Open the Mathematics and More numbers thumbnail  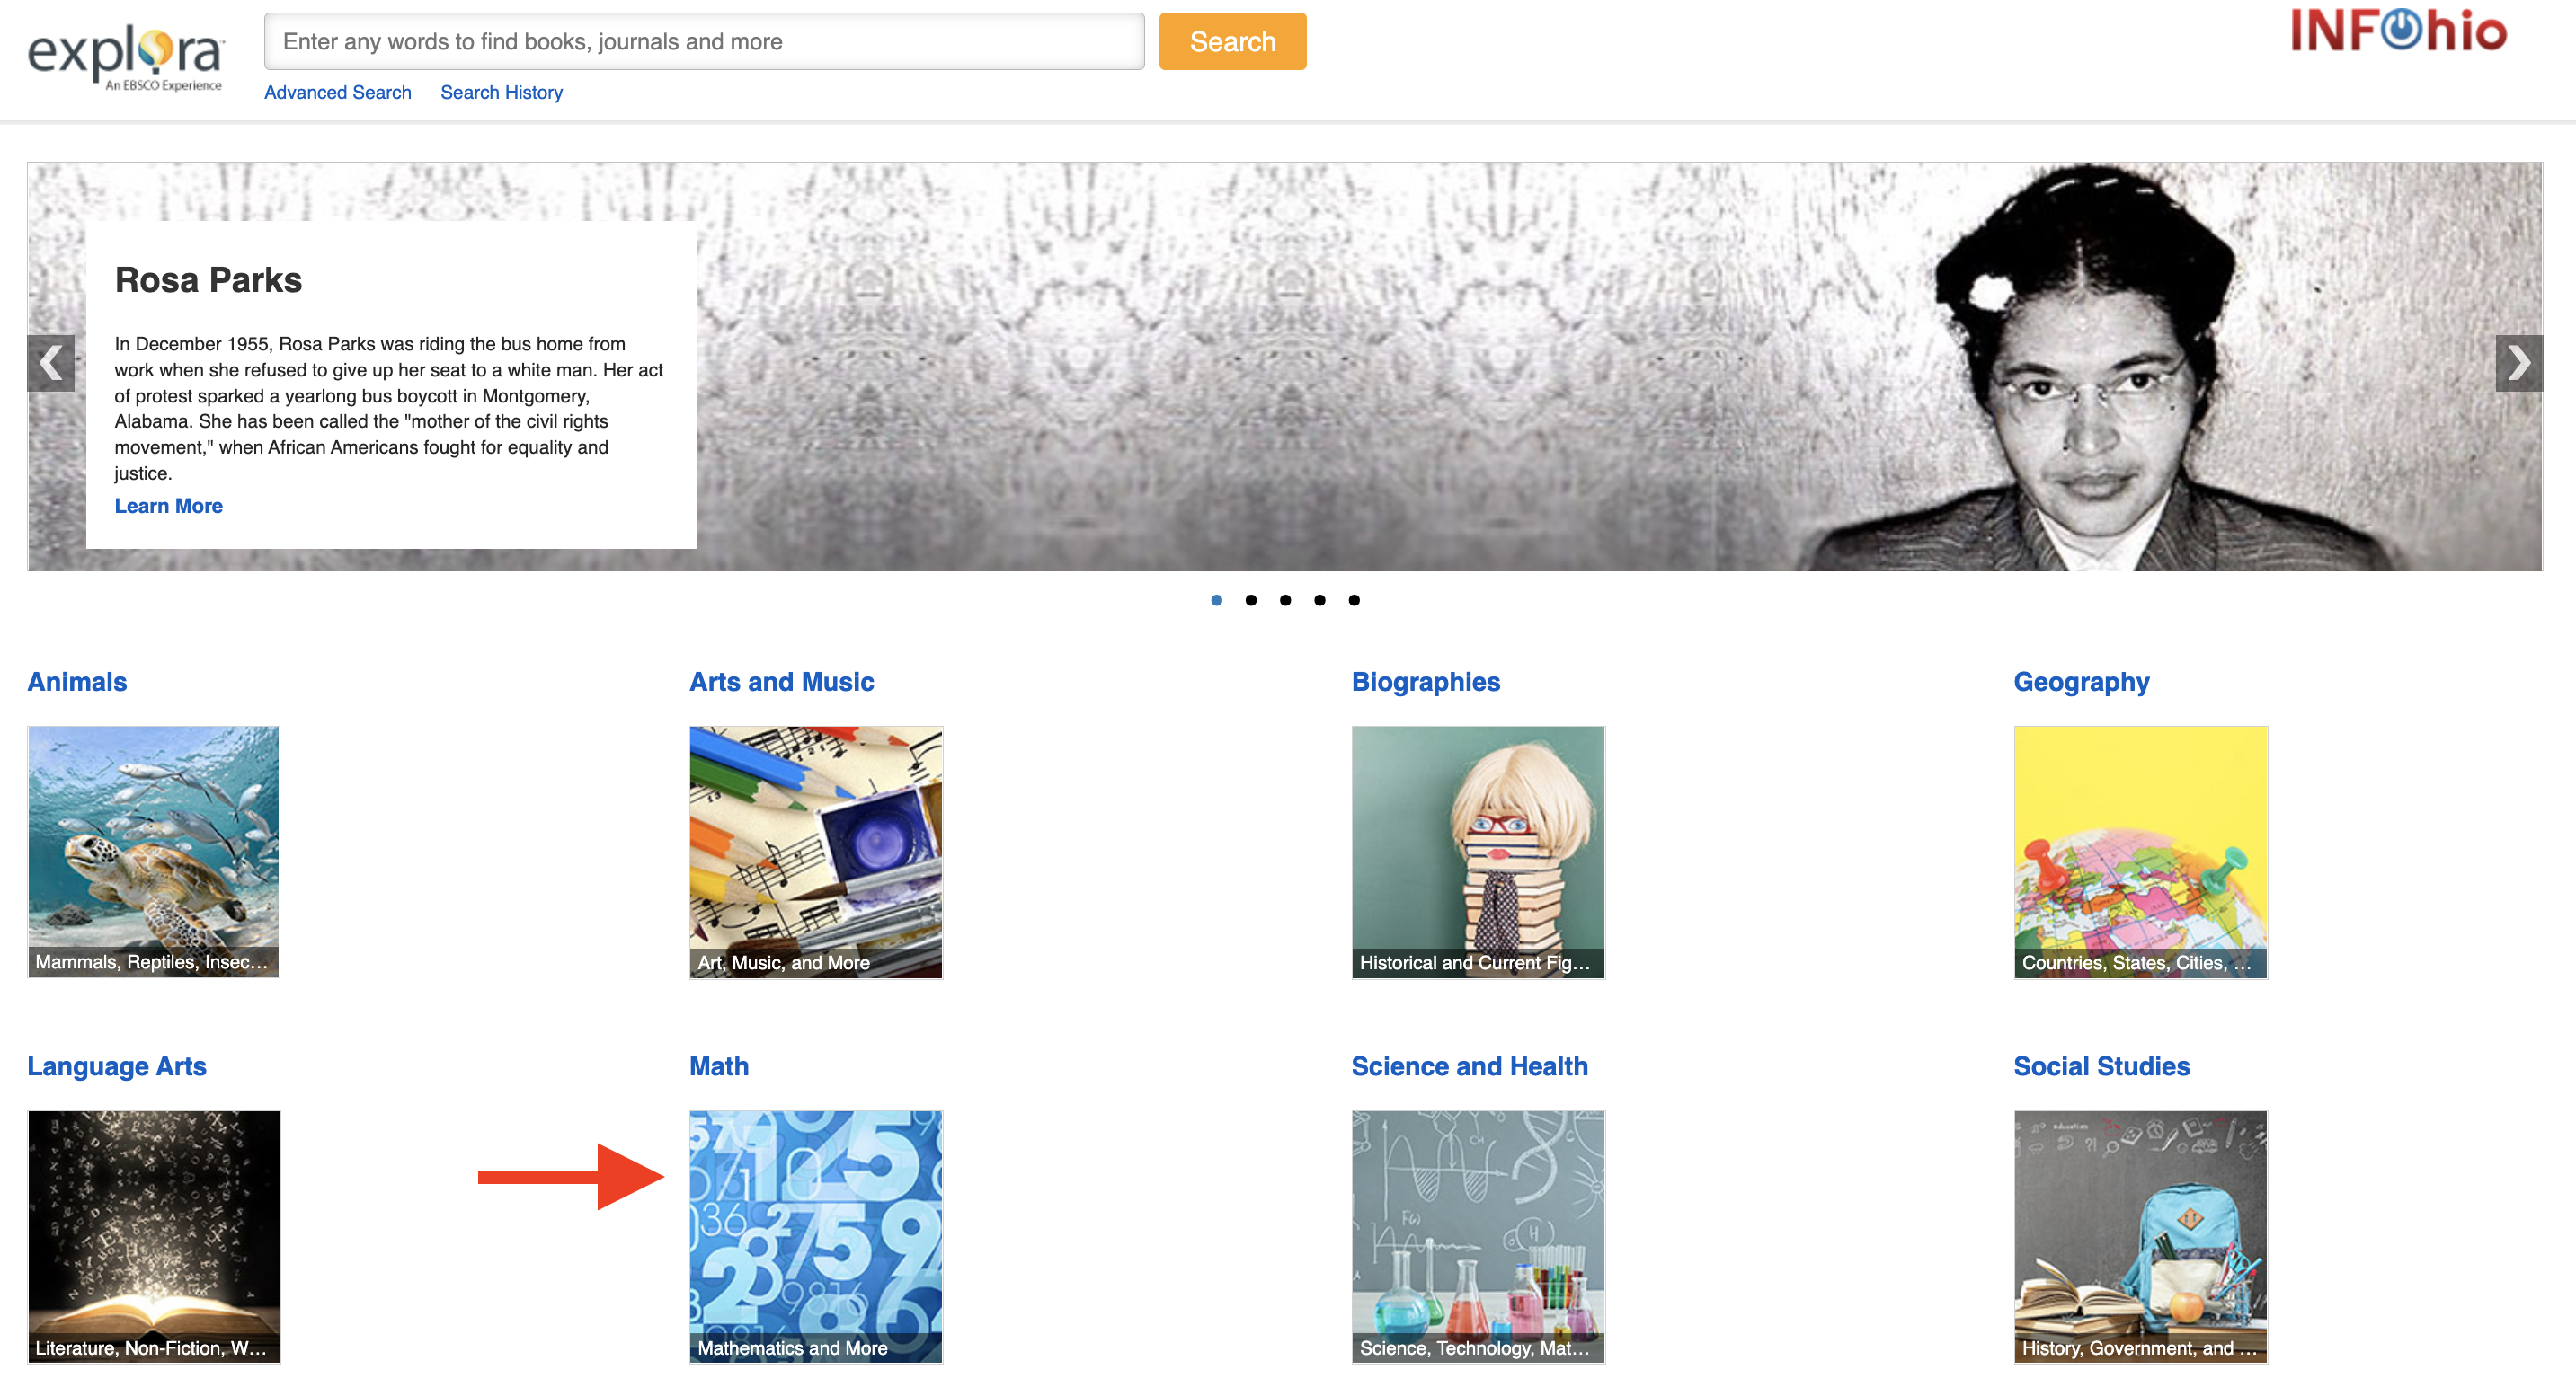point(816,1236)
